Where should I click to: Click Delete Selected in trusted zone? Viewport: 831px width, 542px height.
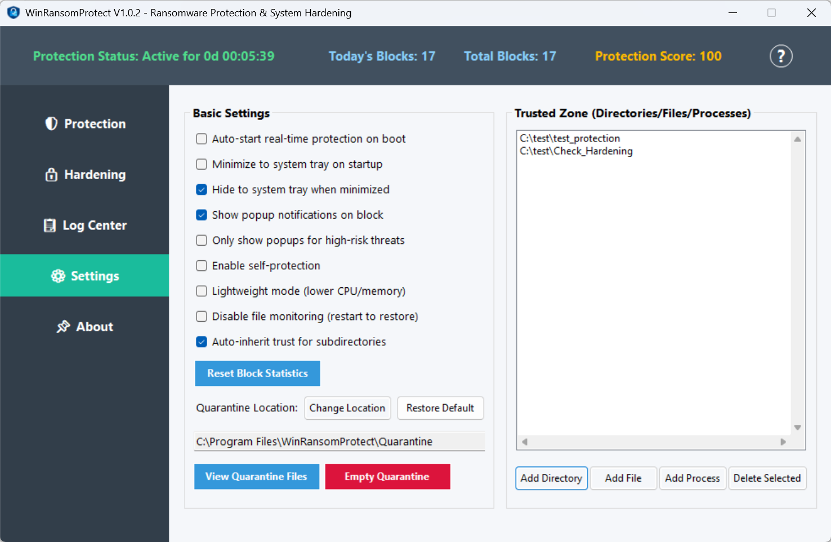click(x=767, y=478)
